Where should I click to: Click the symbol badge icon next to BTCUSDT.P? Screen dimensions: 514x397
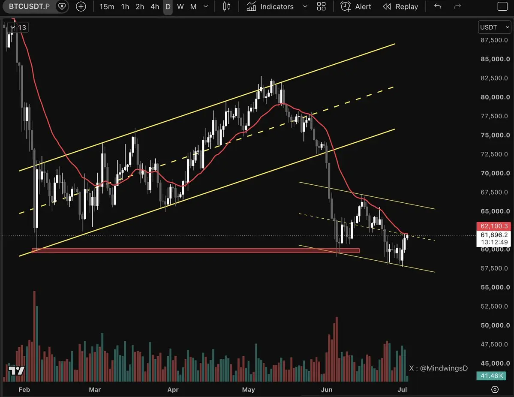[x=62, y=6]
